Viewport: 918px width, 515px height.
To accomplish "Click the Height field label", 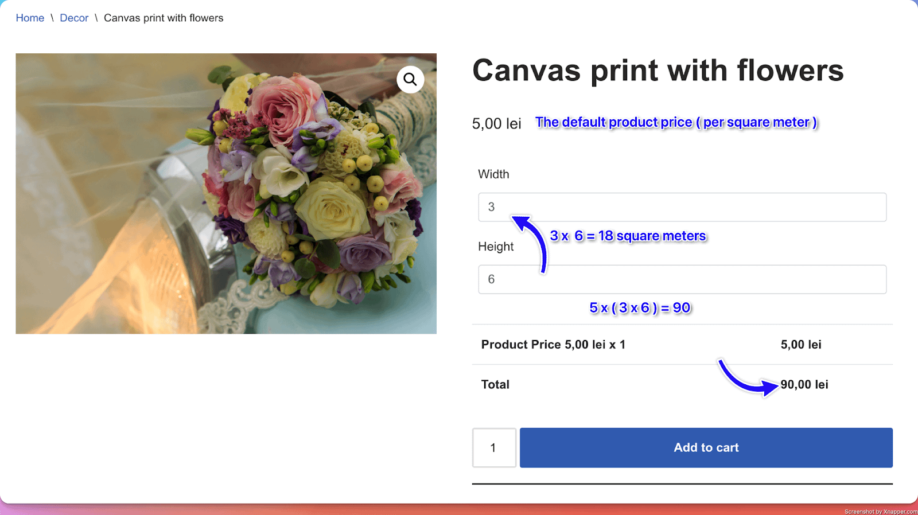I will click(496, 246).
